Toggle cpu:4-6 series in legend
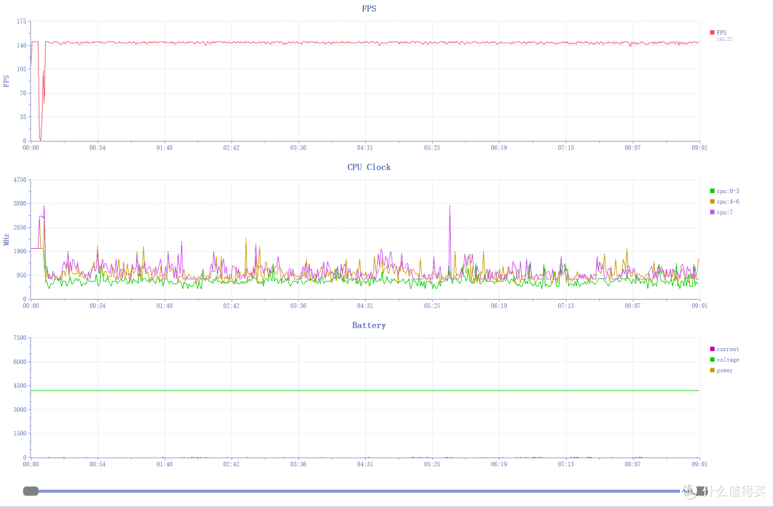The image size is (773, 507). click(x=724, y=202)
